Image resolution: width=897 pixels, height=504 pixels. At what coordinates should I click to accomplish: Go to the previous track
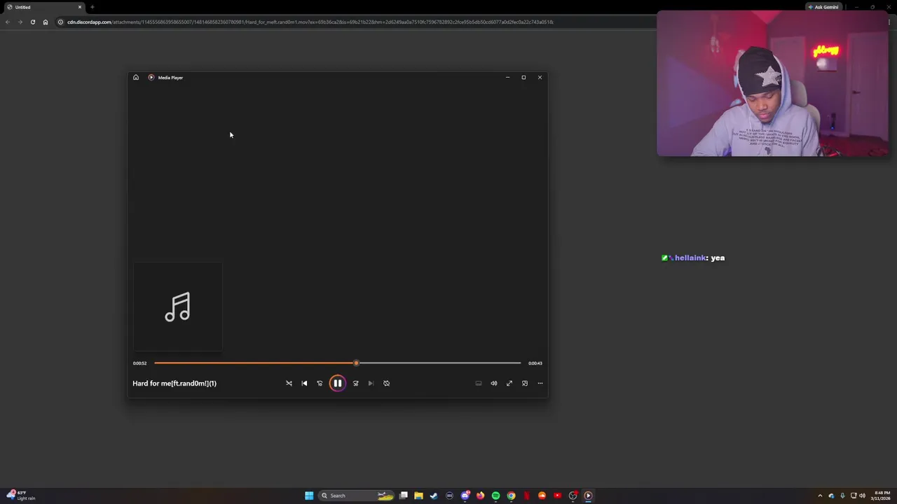(x=304, y=383)
